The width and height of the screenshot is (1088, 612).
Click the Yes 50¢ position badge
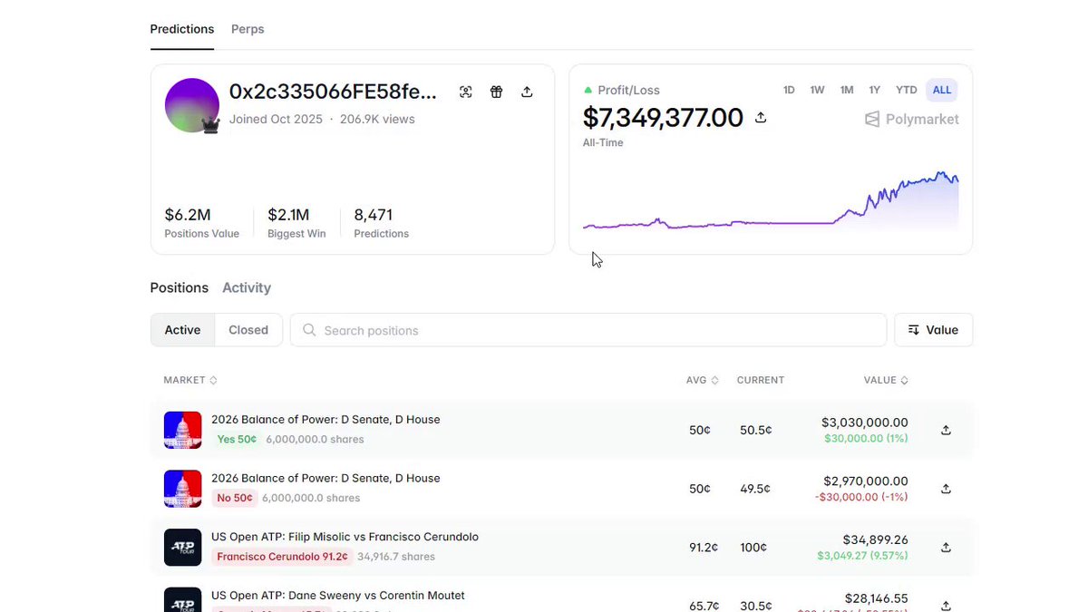(237, 439)
